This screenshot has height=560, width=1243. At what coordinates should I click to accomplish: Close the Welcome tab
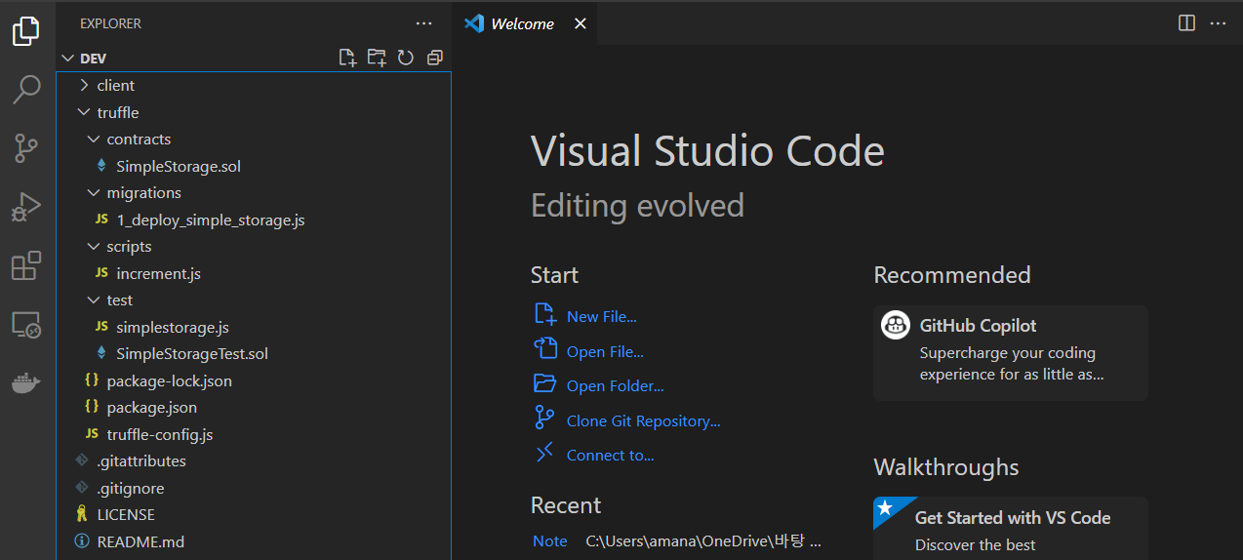[x=580, y=23]
